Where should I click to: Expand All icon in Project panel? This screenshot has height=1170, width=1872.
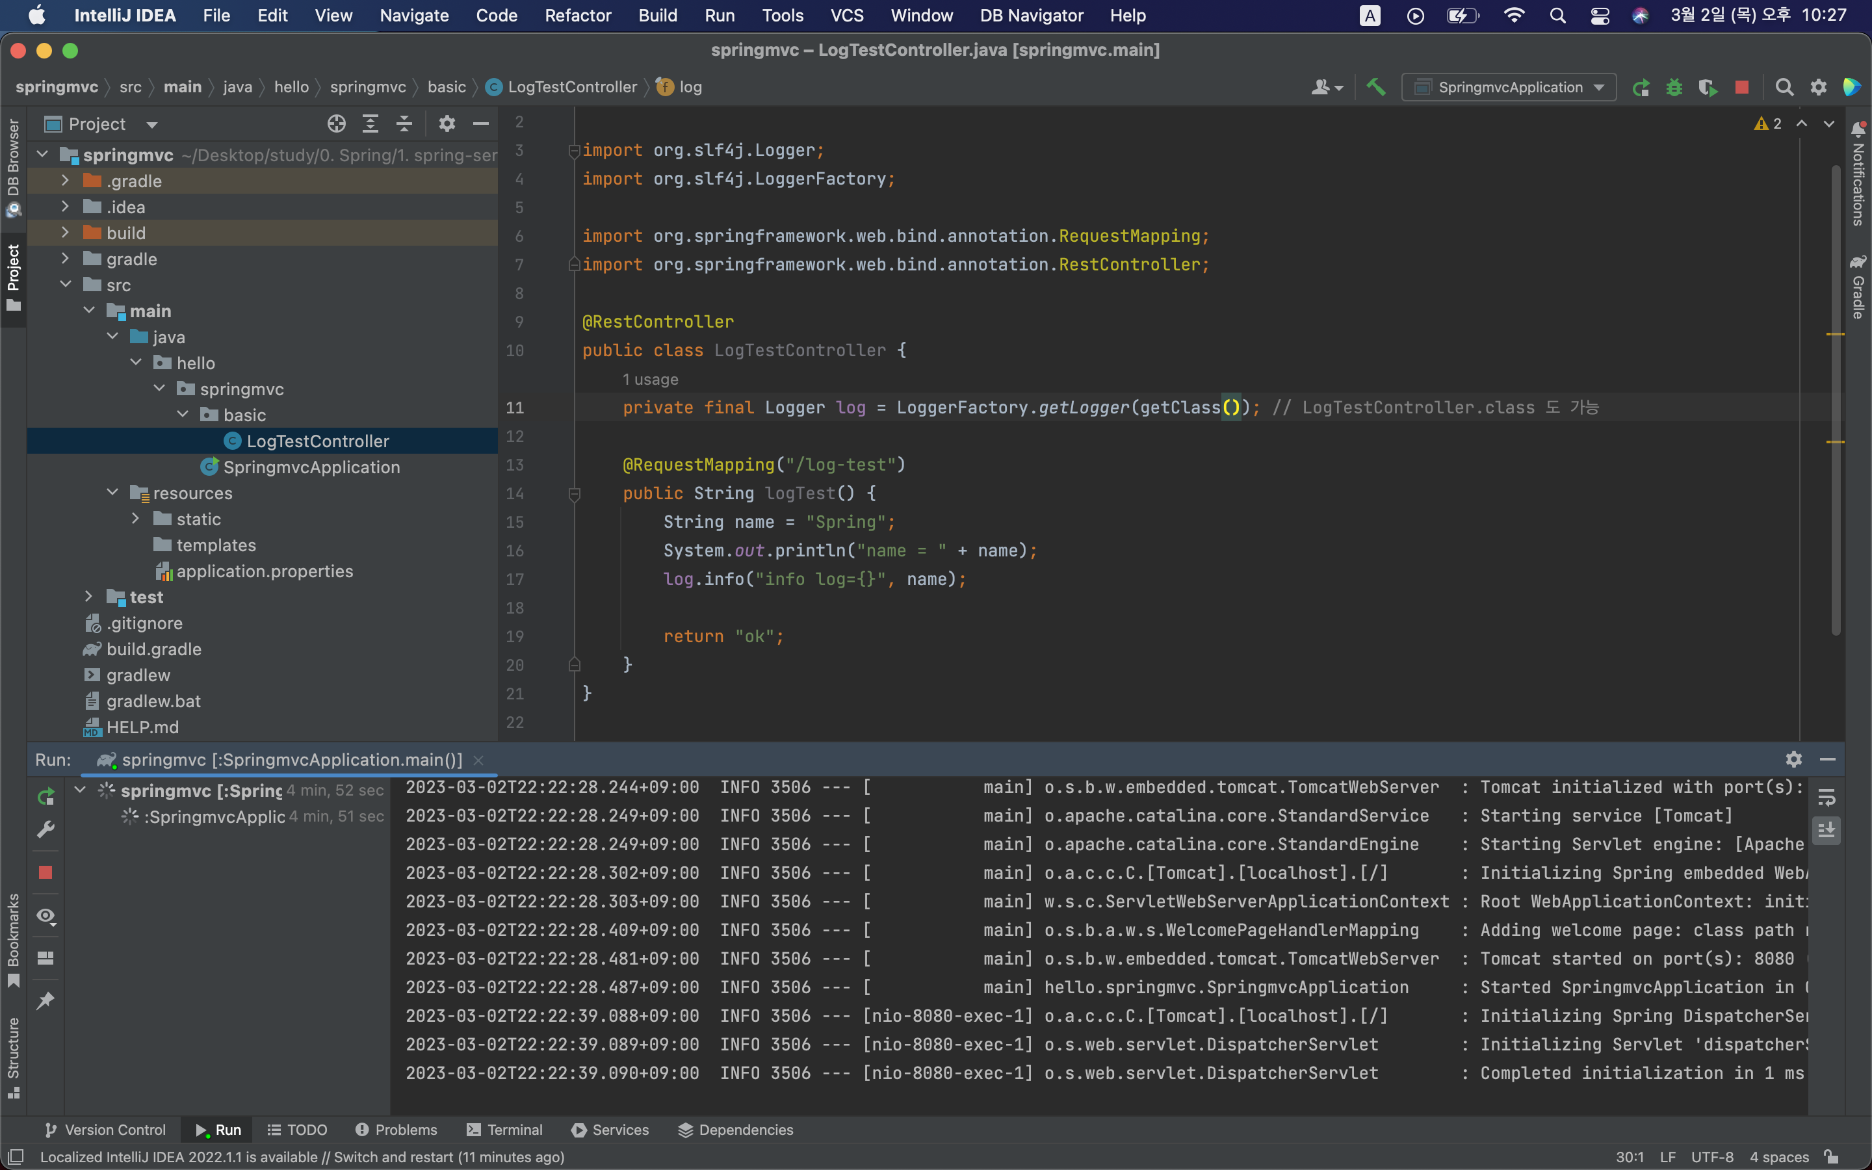pos(370,123)
